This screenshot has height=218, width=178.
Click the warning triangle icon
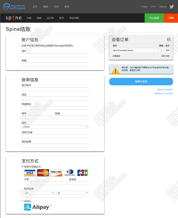pos(115,70)
